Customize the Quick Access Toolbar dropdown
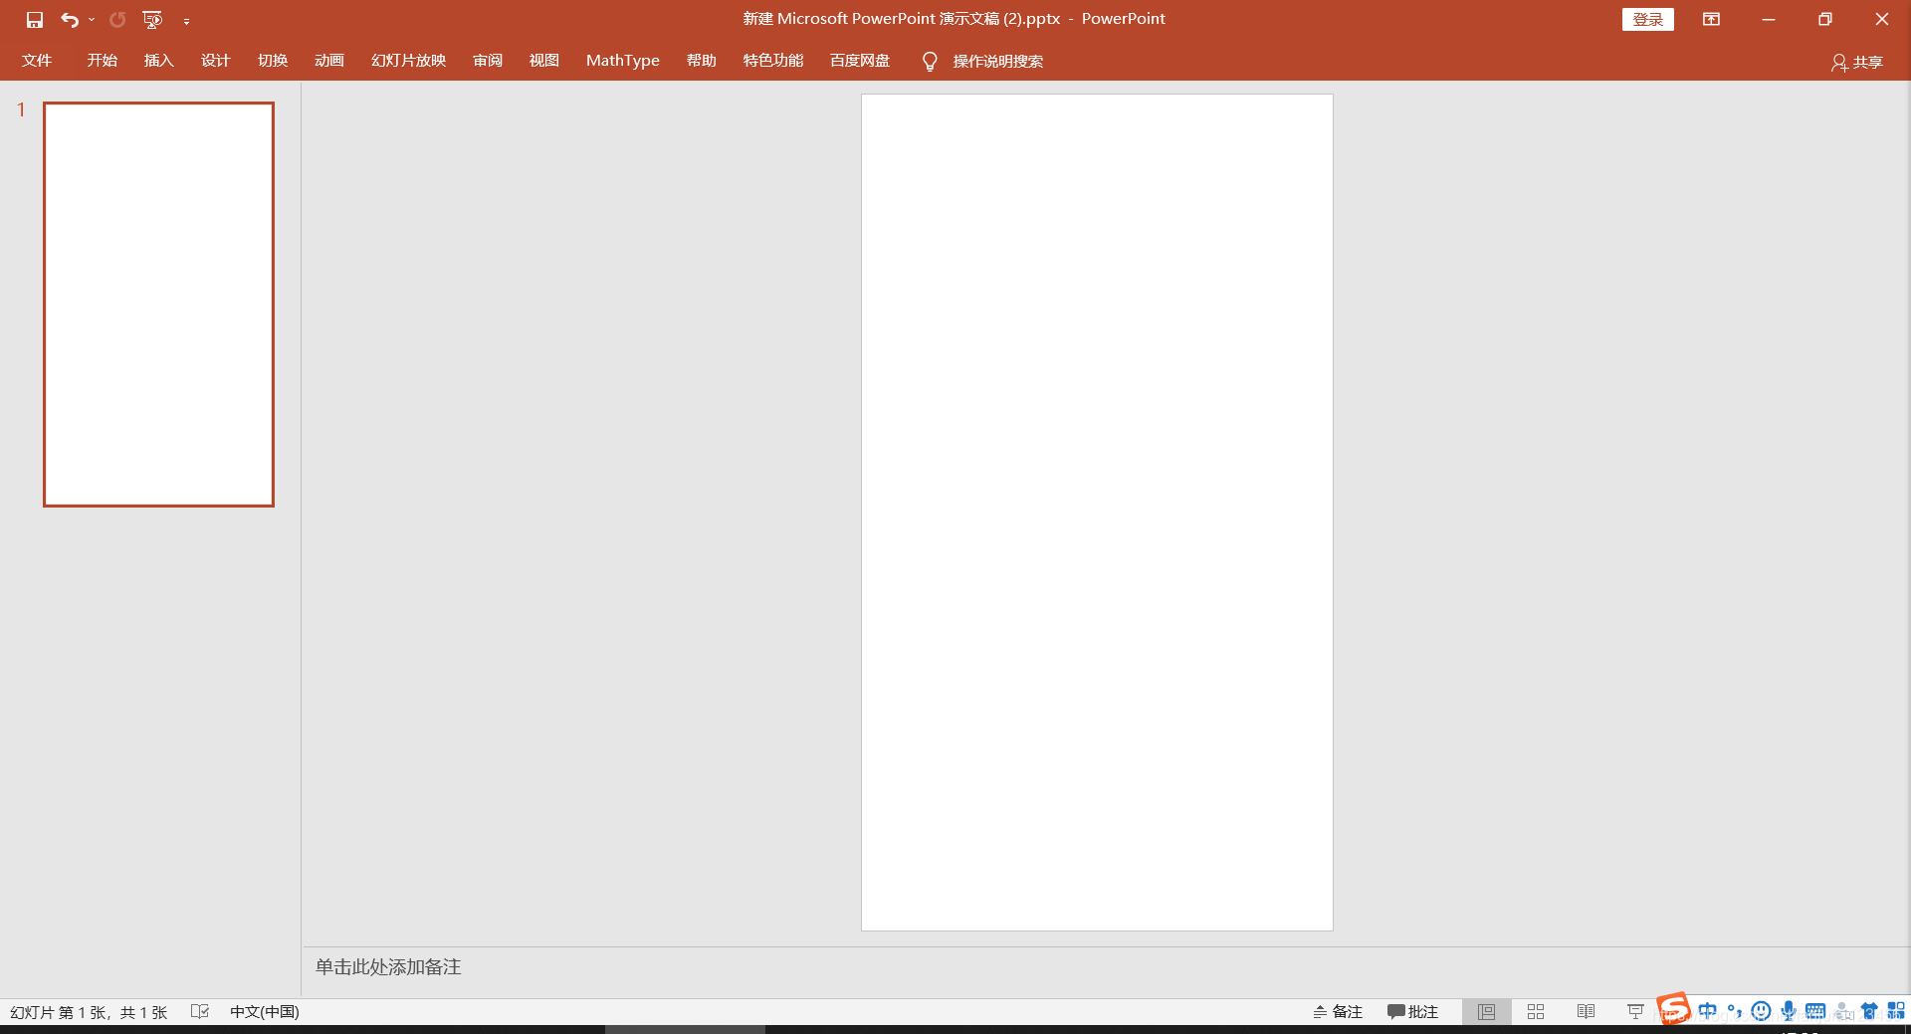Image resolution: width=1911 pixels, height=1034 pixels. pos(186,21)
